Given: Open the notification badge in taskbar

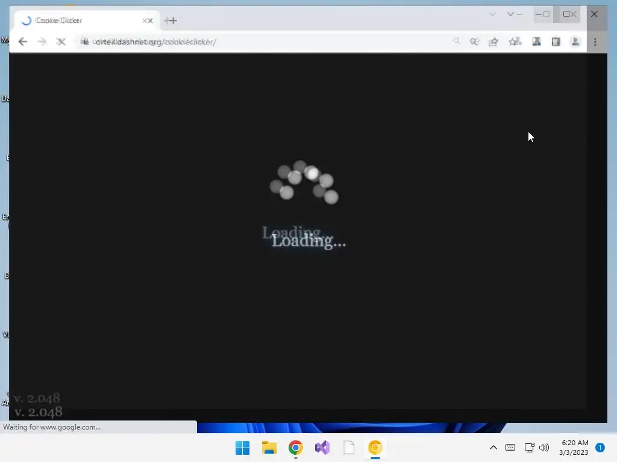Looking at the screenshot, I should [600, 448].
